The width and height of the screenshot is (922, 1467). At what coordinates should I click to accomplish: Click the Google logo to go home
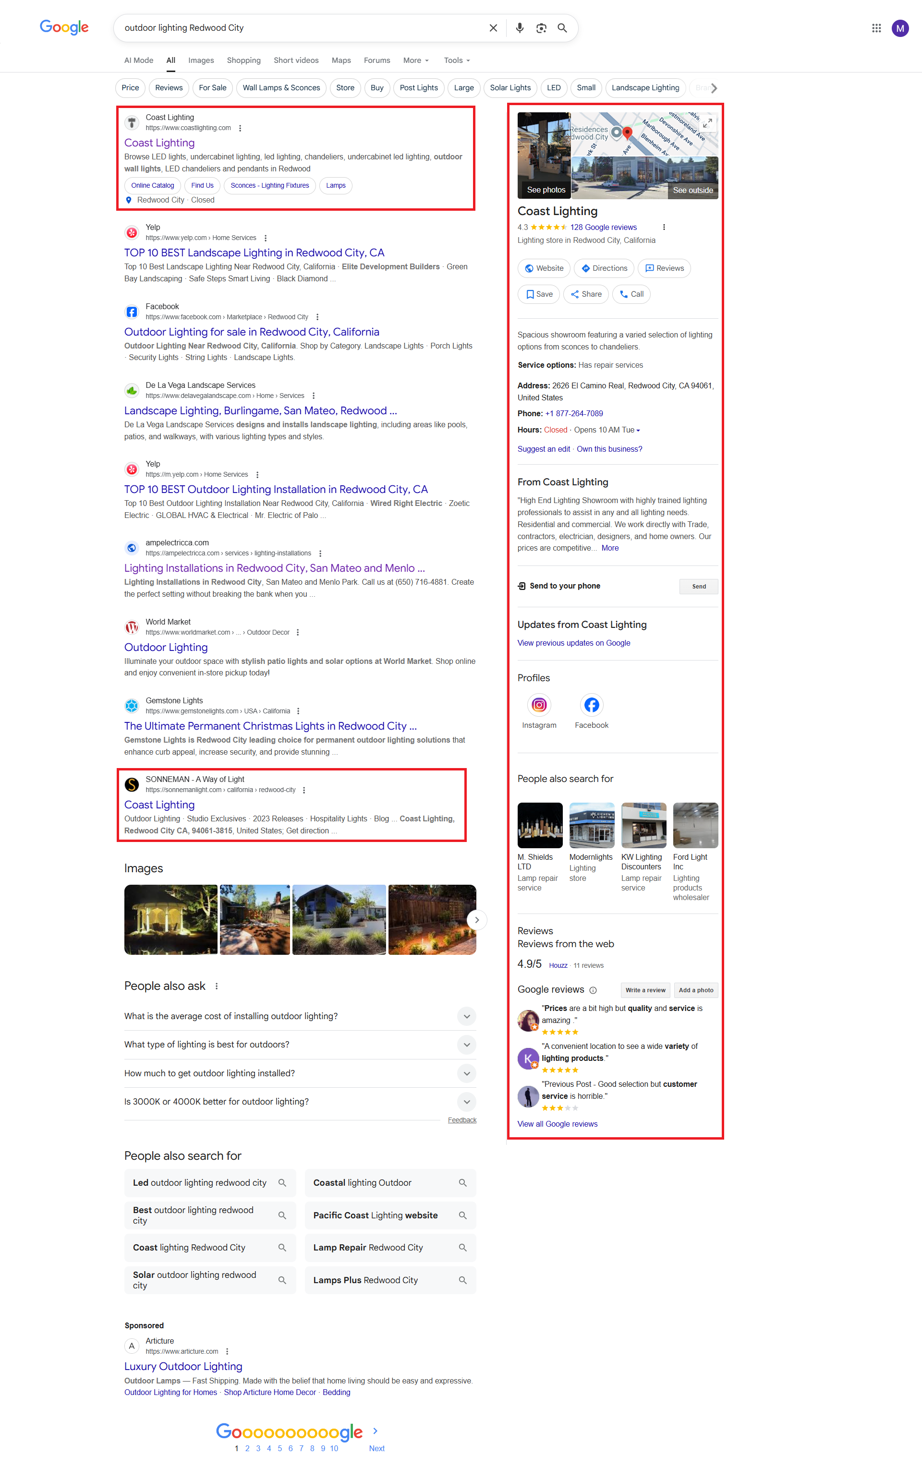click(64, 27)
